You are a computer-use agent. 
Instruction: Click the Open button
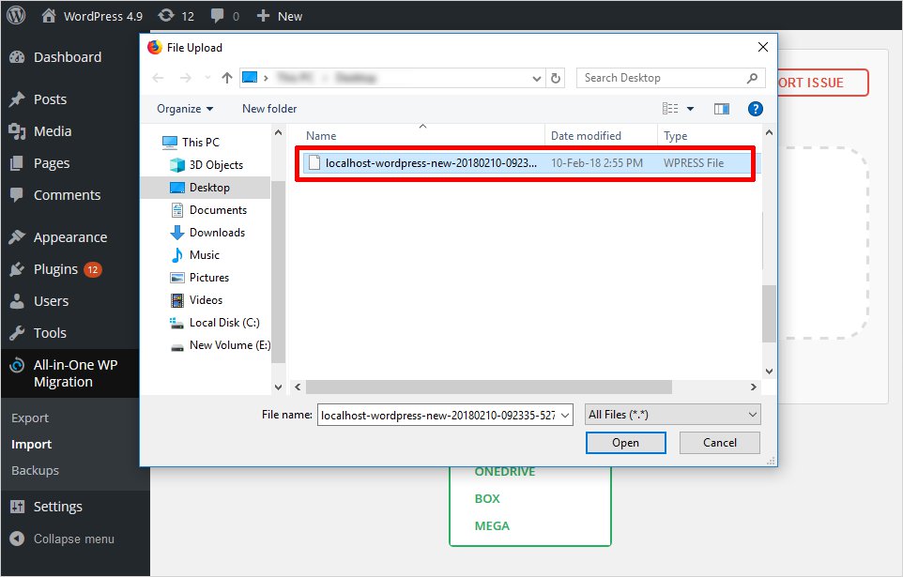[x=625, y=443]
